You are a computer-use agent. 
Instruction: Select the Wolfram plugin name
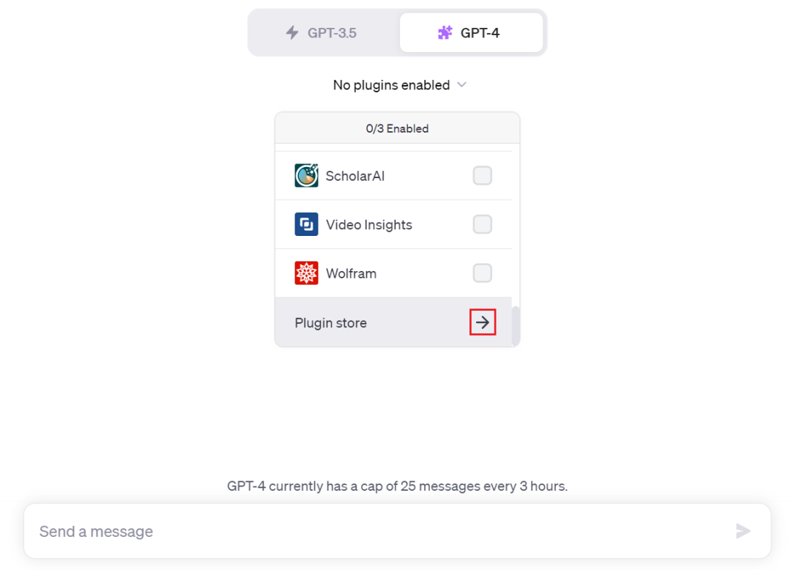pos(351,273)
